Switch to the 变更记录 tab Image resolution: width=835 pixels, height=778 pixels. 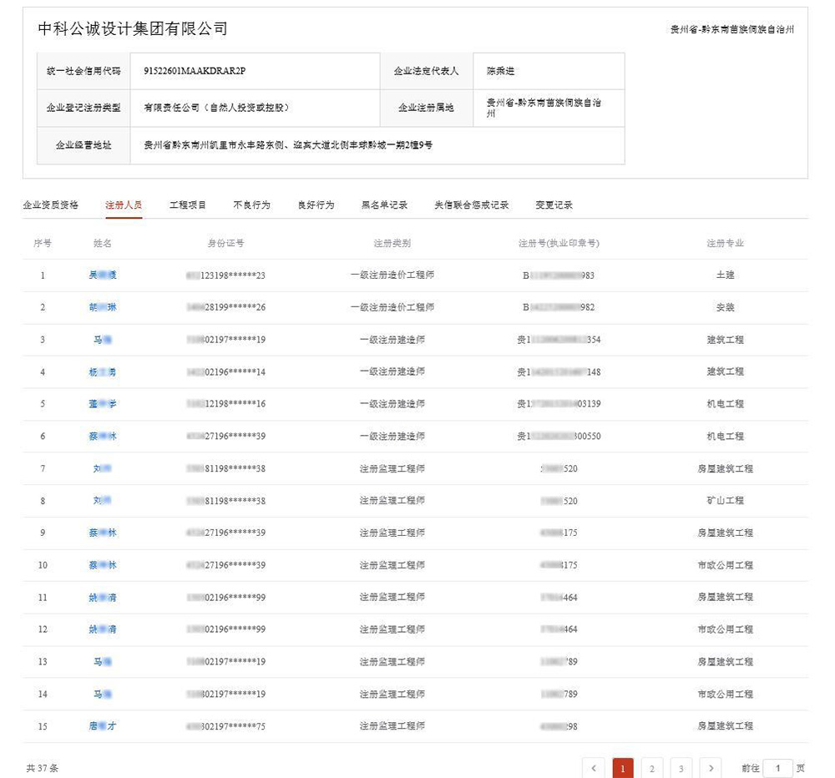coord(554,205)
